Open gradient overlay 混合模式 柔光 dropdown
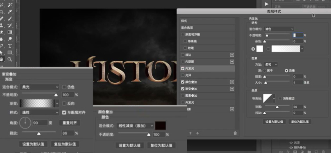Viewport: 331px width, 153px height. click(x=40, y=87)
